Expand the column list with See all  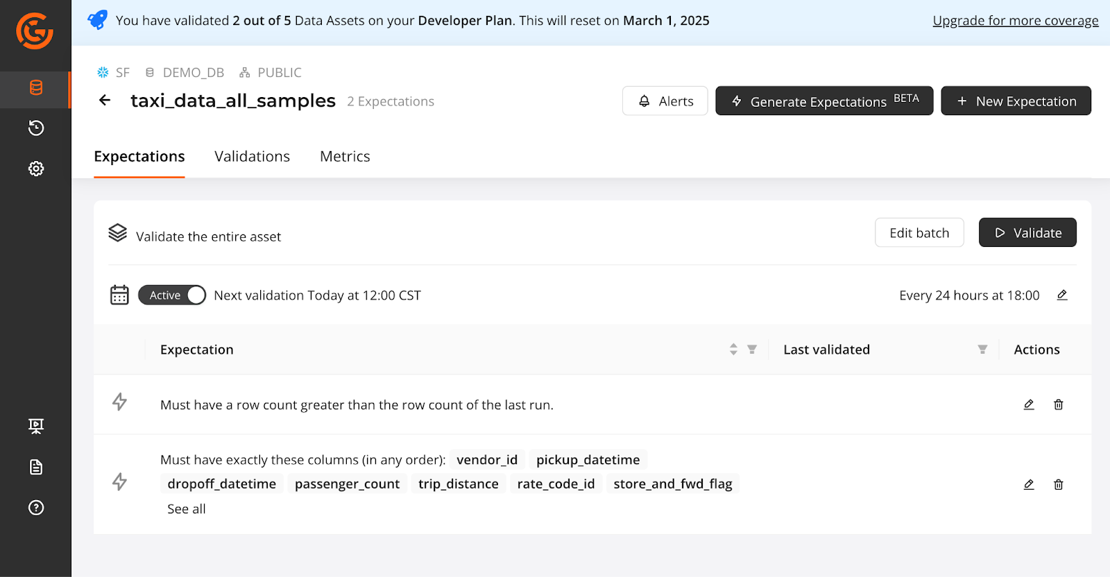click(187, 509)
